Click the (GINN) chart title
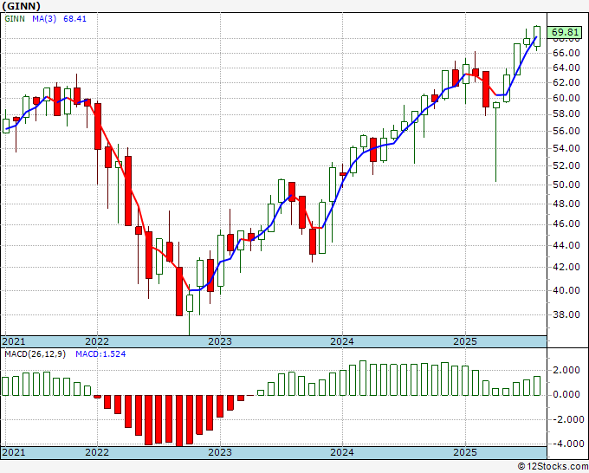Screen dimensions: 589x473 click(x=21, y=6)
